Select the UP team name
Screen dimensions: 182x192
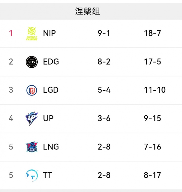tap(48, 118)
